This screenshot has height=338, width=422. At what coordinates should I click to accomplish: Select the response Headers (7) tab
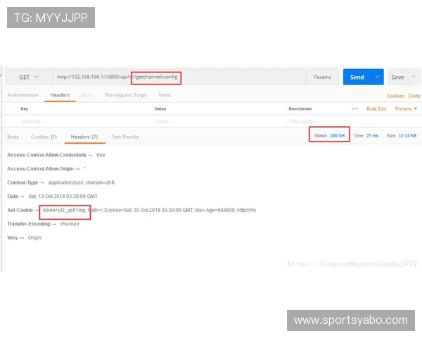(x=84, y=137)
